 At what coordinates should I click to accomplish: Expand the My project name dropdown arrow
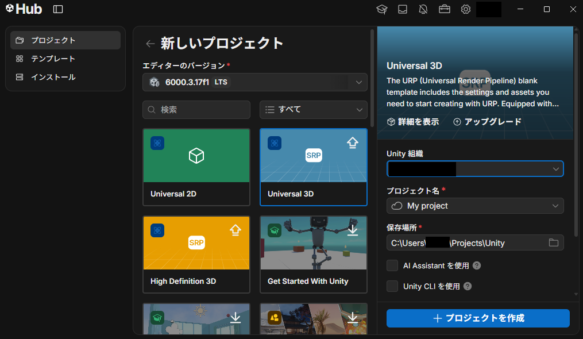[x=555, y=206]
